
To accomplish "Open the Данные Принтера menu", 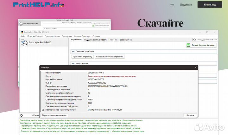I will 82,36.
